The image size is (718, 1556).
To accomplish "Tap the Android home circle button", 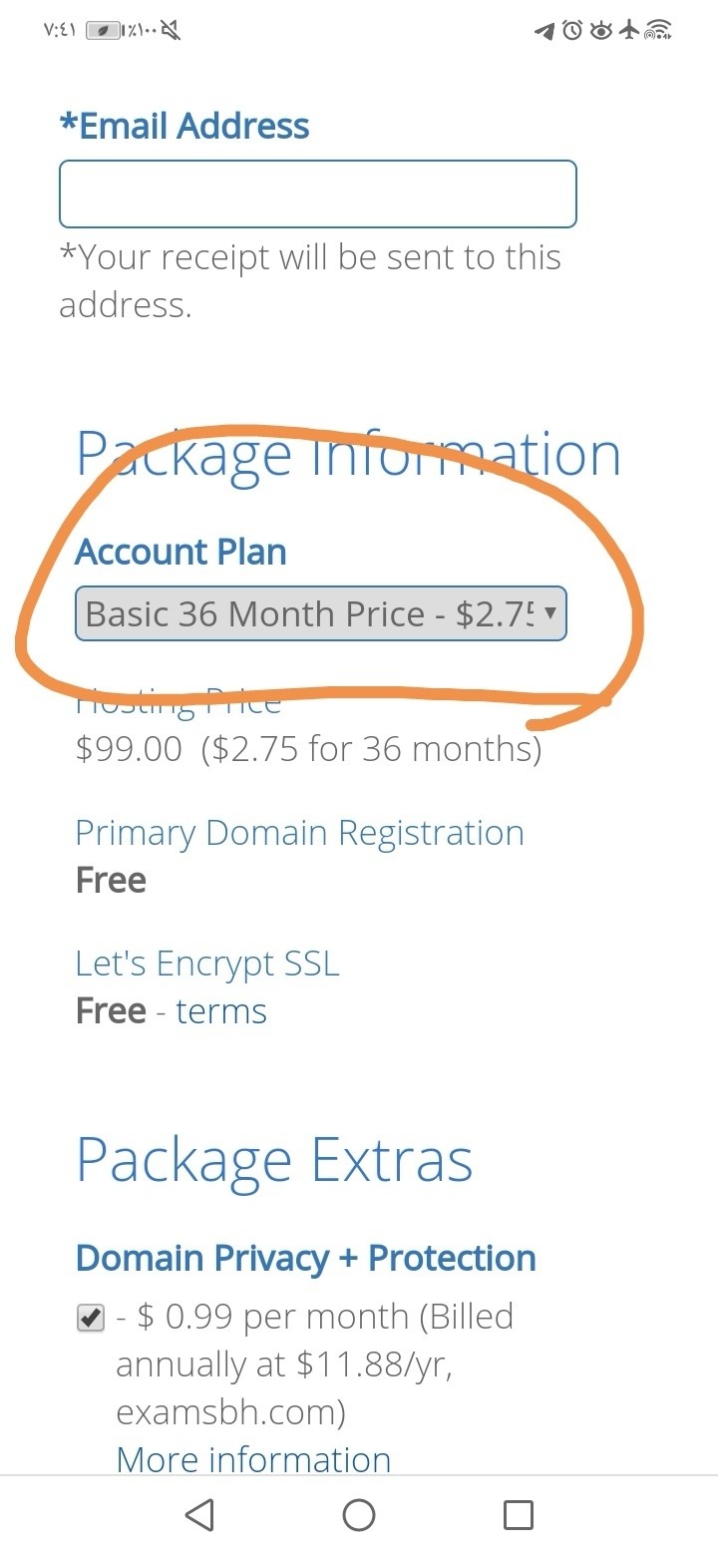I will [x=359, y=1515].
